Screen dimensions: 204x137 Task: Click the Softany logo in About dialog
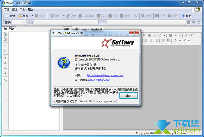click(x=119, y=43)
